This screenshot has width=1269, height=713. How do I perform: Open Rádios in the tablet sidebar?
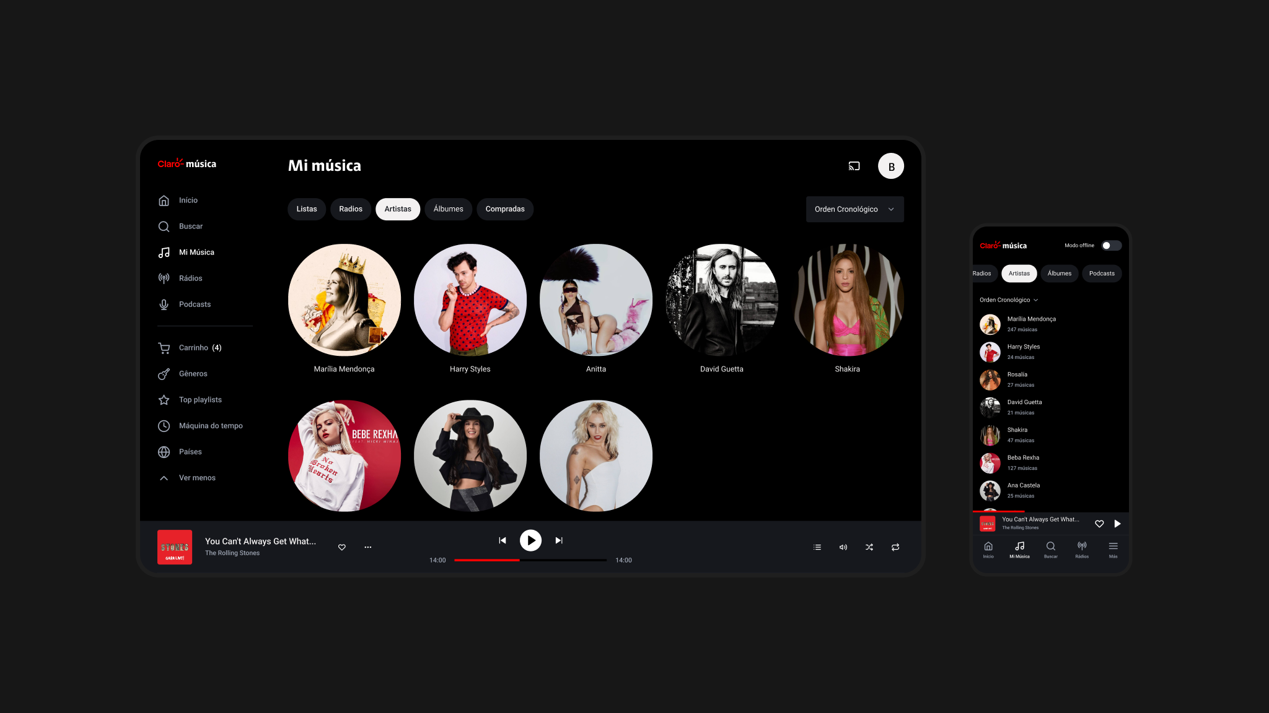click(x=180, y=279)
